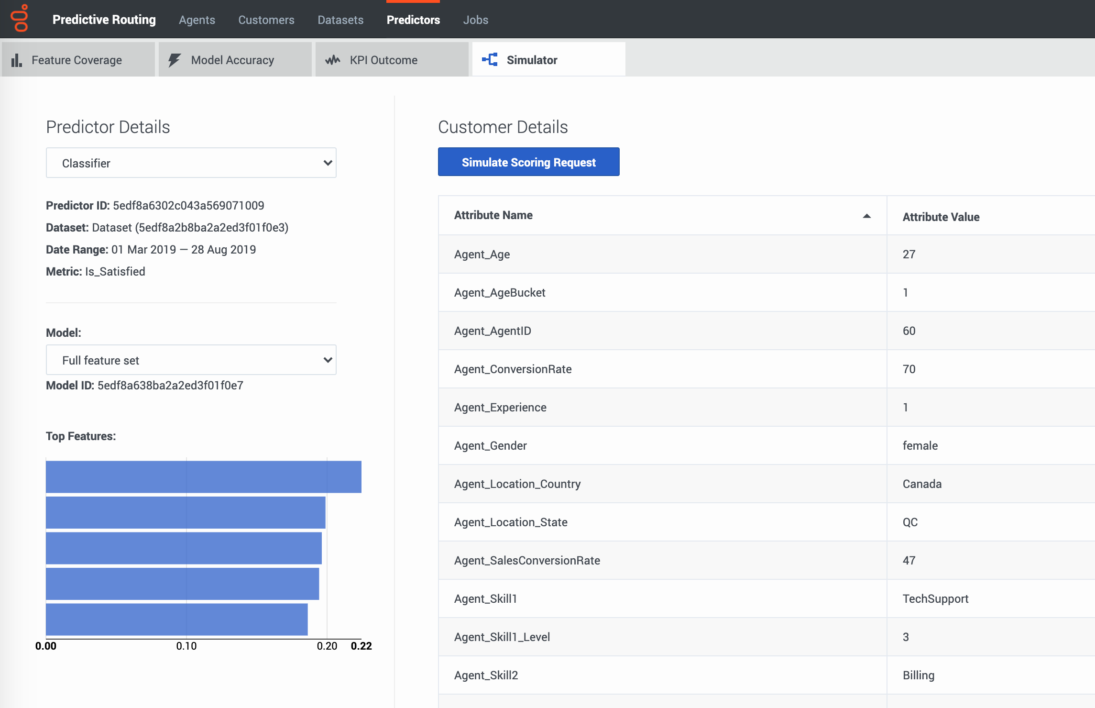Screen dimensions: 1095x708
Task: Select the Agent_Skill2 row
Action: point(766,675)
